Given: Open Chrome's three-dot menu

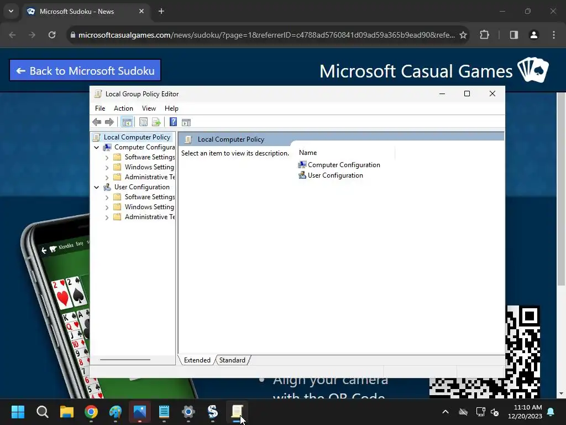Looking at the screenshot, I should point(554,35).
